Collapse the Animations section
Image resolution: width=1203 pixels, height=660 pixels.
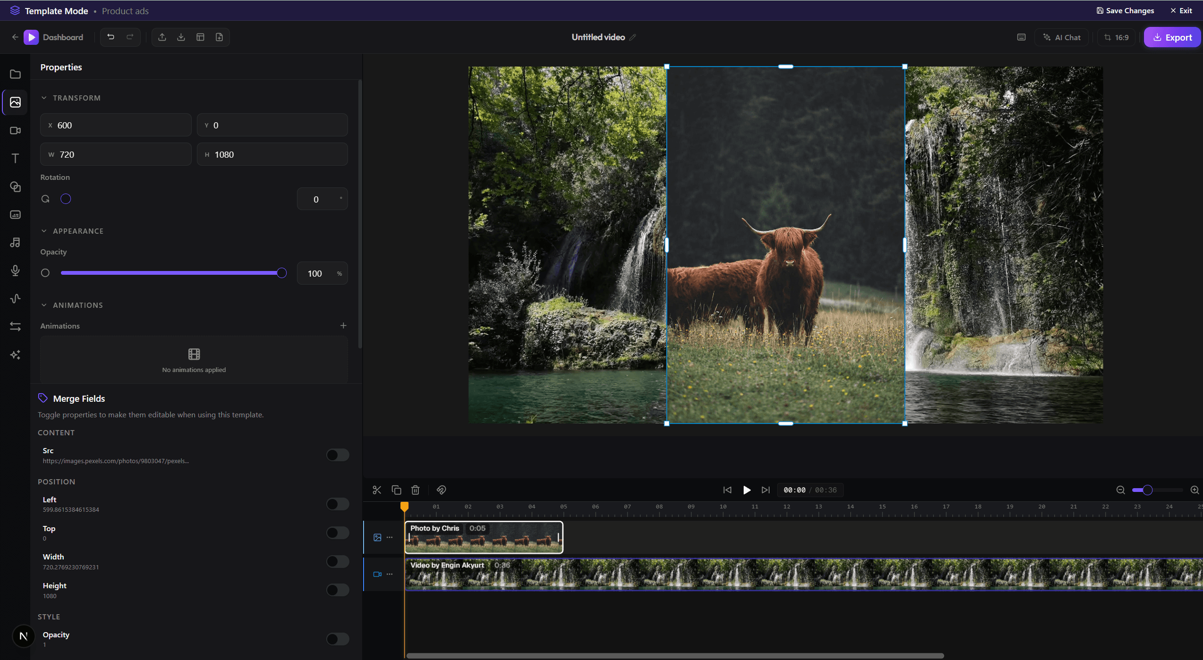click(44, 305)
